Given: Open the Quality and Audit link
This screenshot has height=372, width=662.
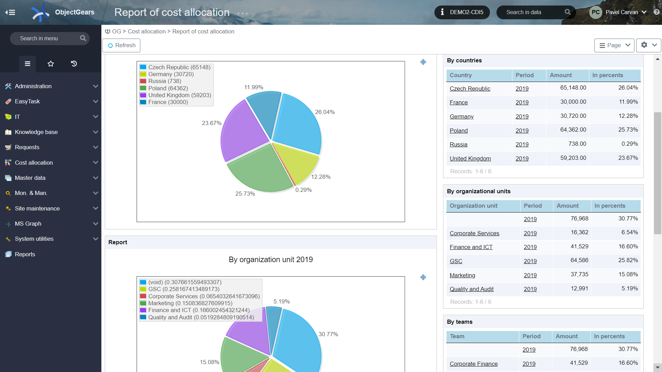Looking at the screenshot, I should [x=471, y=289].
